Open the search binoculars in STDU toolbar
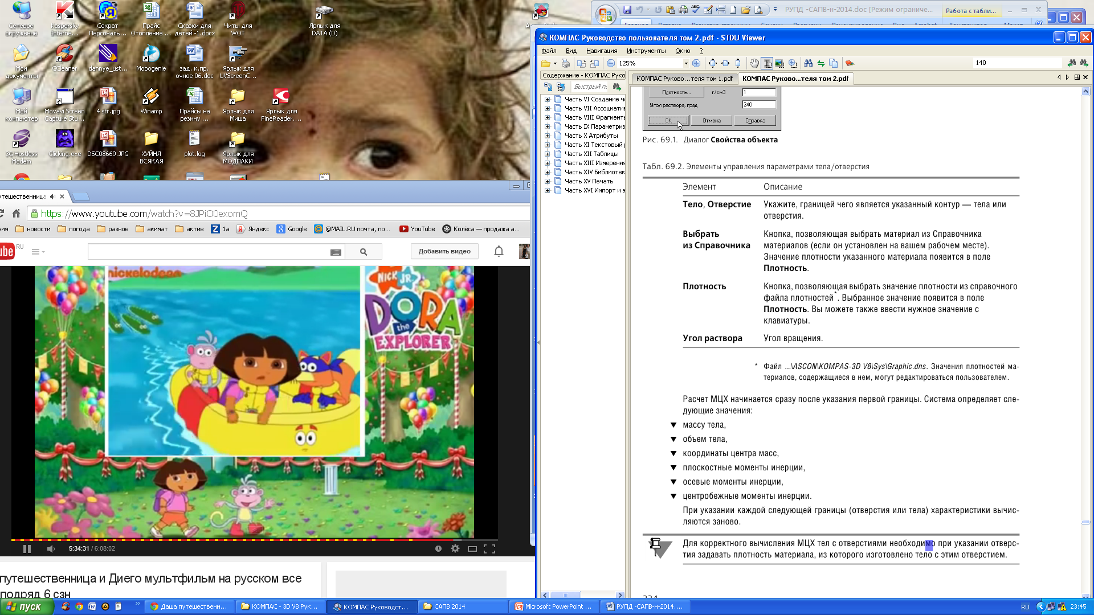This screenshot has width=1094, height=615. (x=809, y=63)
